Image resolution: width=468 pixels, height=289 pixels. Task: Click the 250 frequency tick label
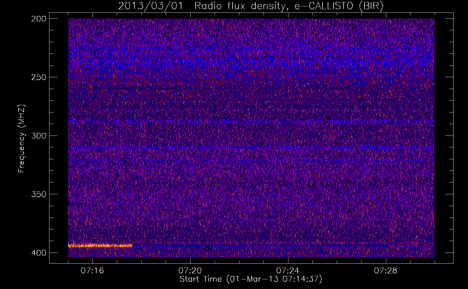tap(38, 77)
